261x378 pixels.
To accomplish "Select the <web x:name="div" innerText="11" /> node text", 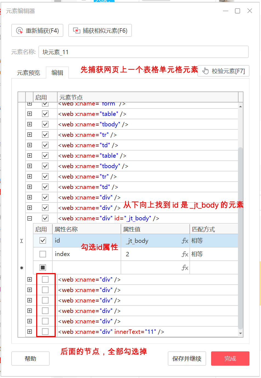I will [x=111, y=332].
